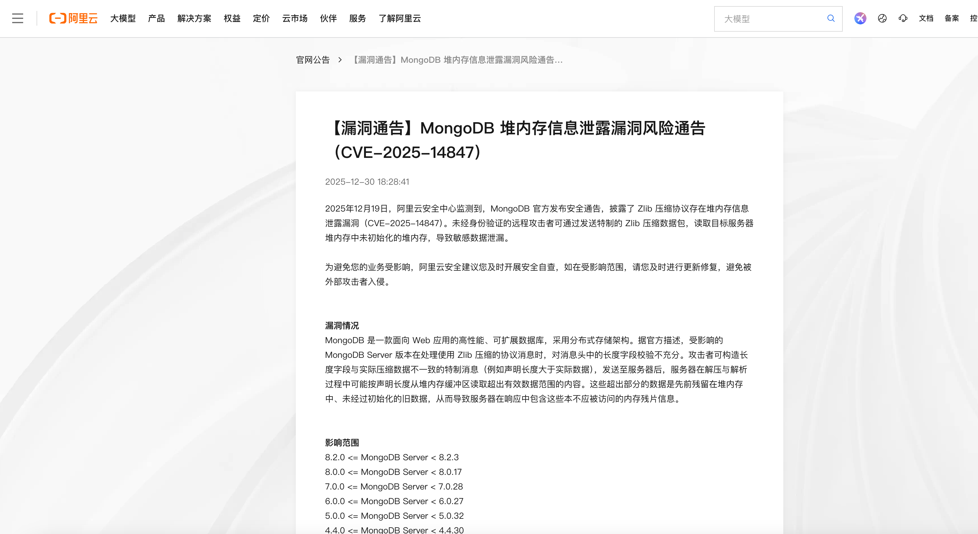Screen dimensions: 978x534
Task: Select the 伙伴 nav item
Action: (328, 18)
